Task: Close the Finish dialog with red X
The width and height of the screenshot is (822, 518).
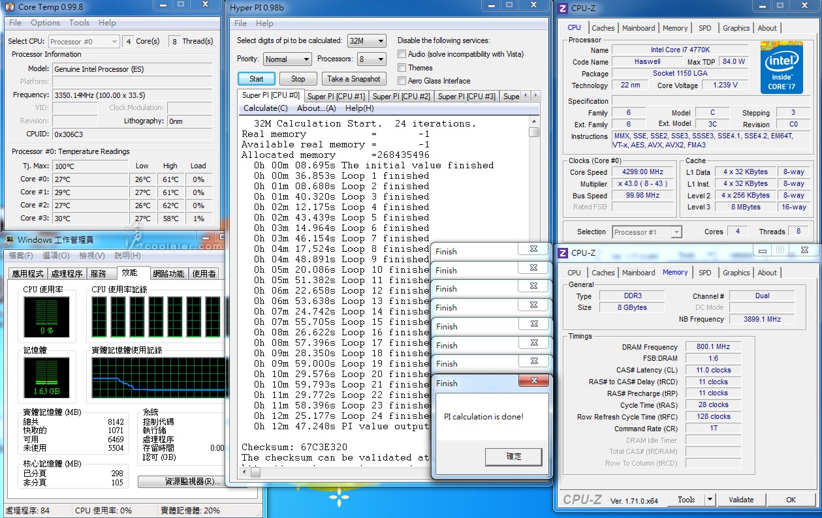Action: [534, 380]
